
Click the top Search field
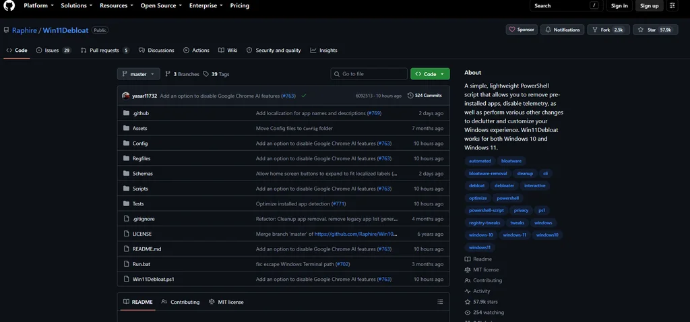[566, 5]
